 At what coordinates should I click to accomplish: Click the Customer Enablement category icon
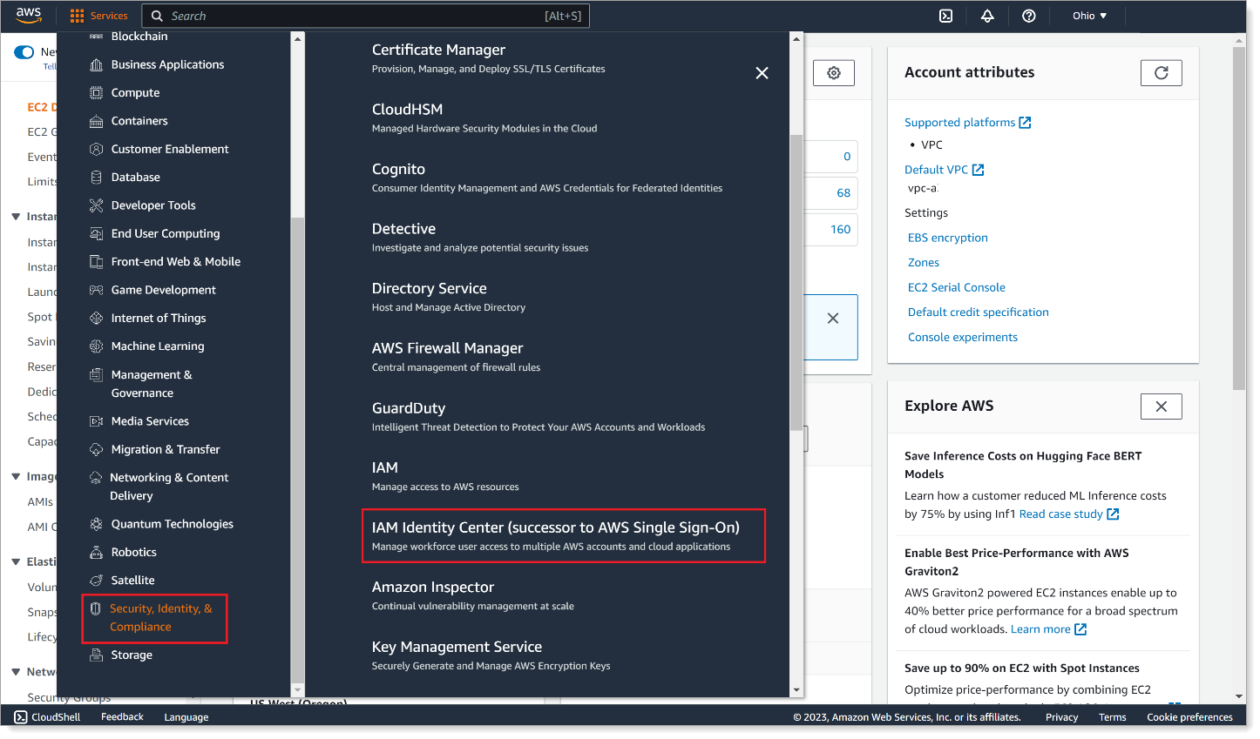coord(97,150)
